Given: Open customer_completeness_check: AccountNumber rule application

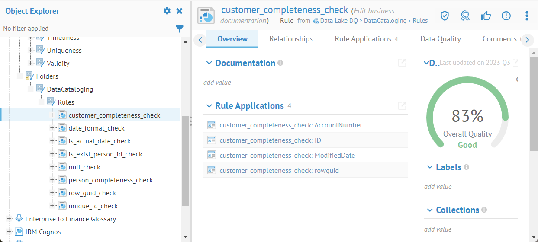Looking at the screenshot, I should click(290, 125).
